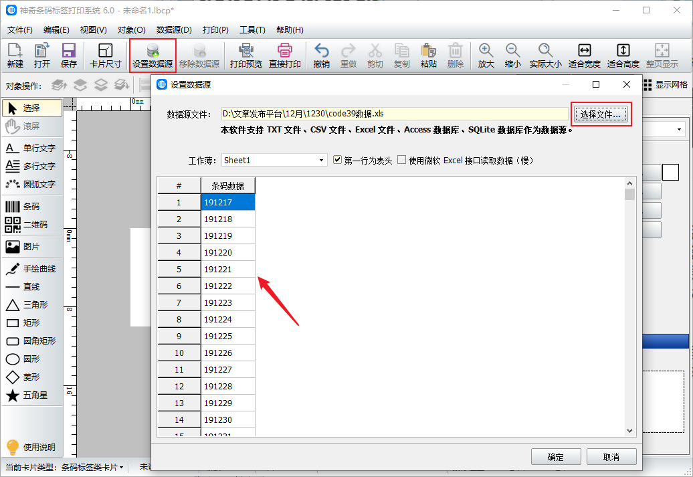Select the 手绘曲线 freehand curve tool
This screenshot has width=693, height=477.
[32, 269]
